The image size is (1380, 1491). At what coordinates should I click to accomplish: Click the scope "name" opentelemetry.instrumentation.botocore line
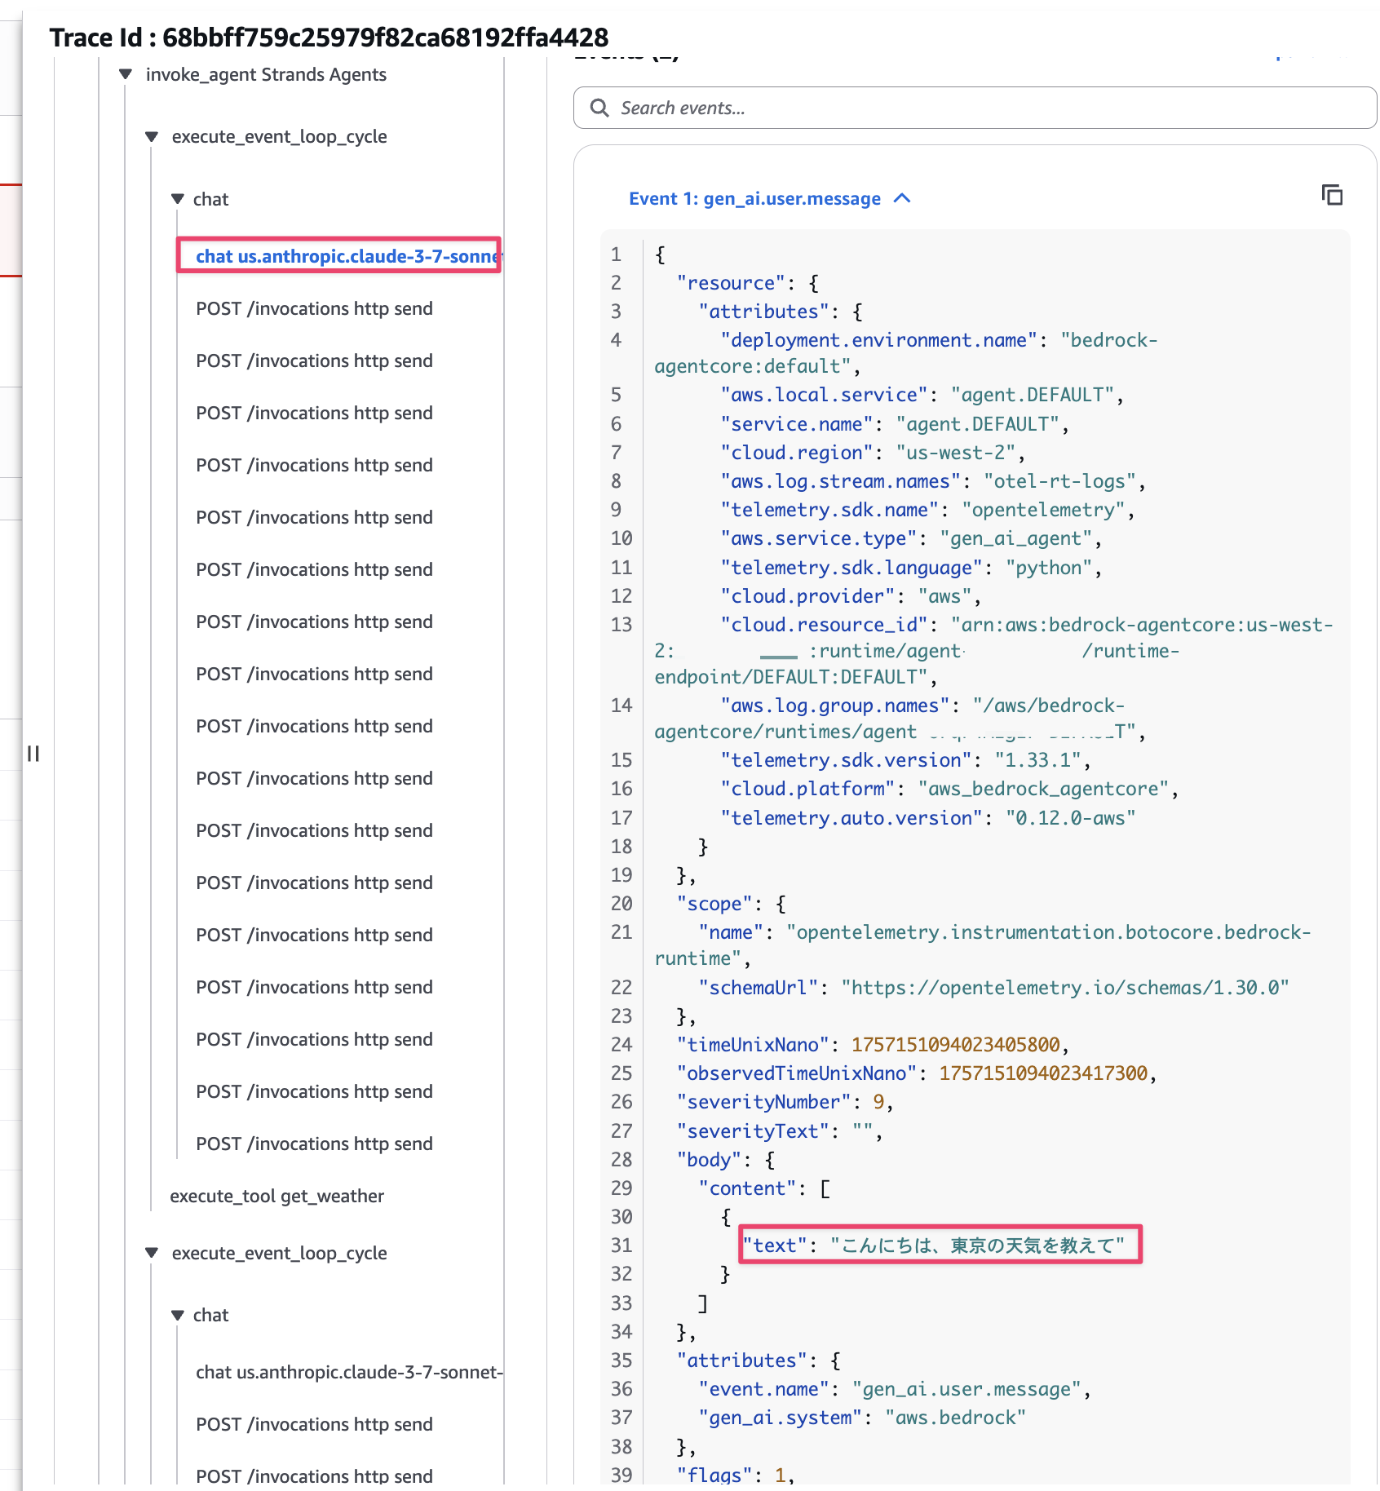[x=982, y=945]
